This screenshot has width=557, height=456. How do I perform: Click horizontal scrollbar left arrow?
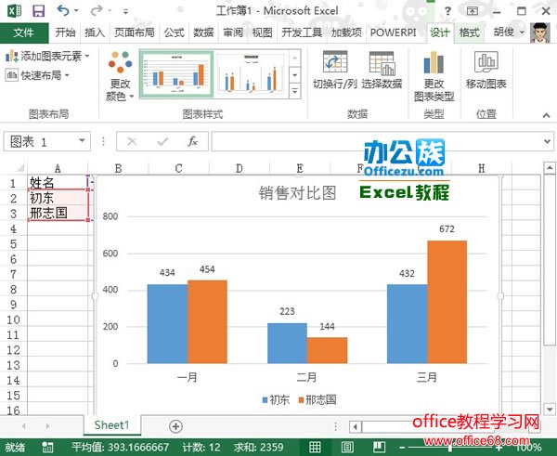click(x=355, y=426)
